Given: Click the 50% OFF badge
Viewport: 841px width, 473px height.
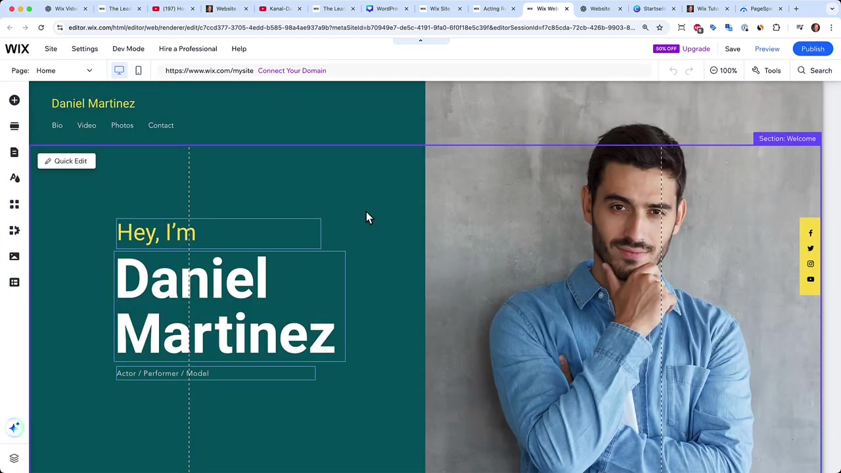Looking at the screenshot, I should 666,49.
